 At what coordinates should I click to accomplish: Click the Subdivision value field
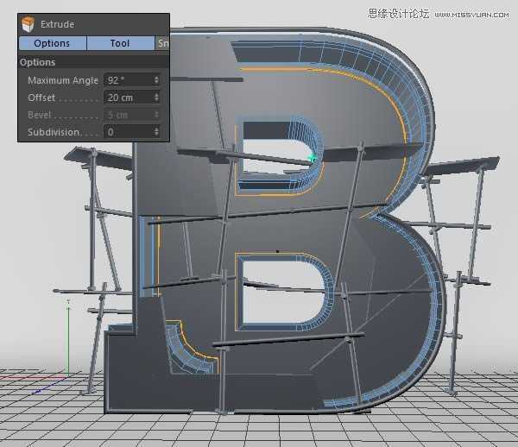[128, 132]
